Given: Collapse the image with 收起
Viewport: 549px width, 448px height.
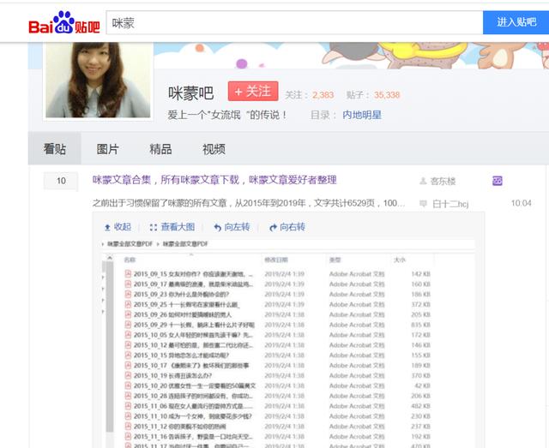Looking at the screenshot, I should coord(118,227).
